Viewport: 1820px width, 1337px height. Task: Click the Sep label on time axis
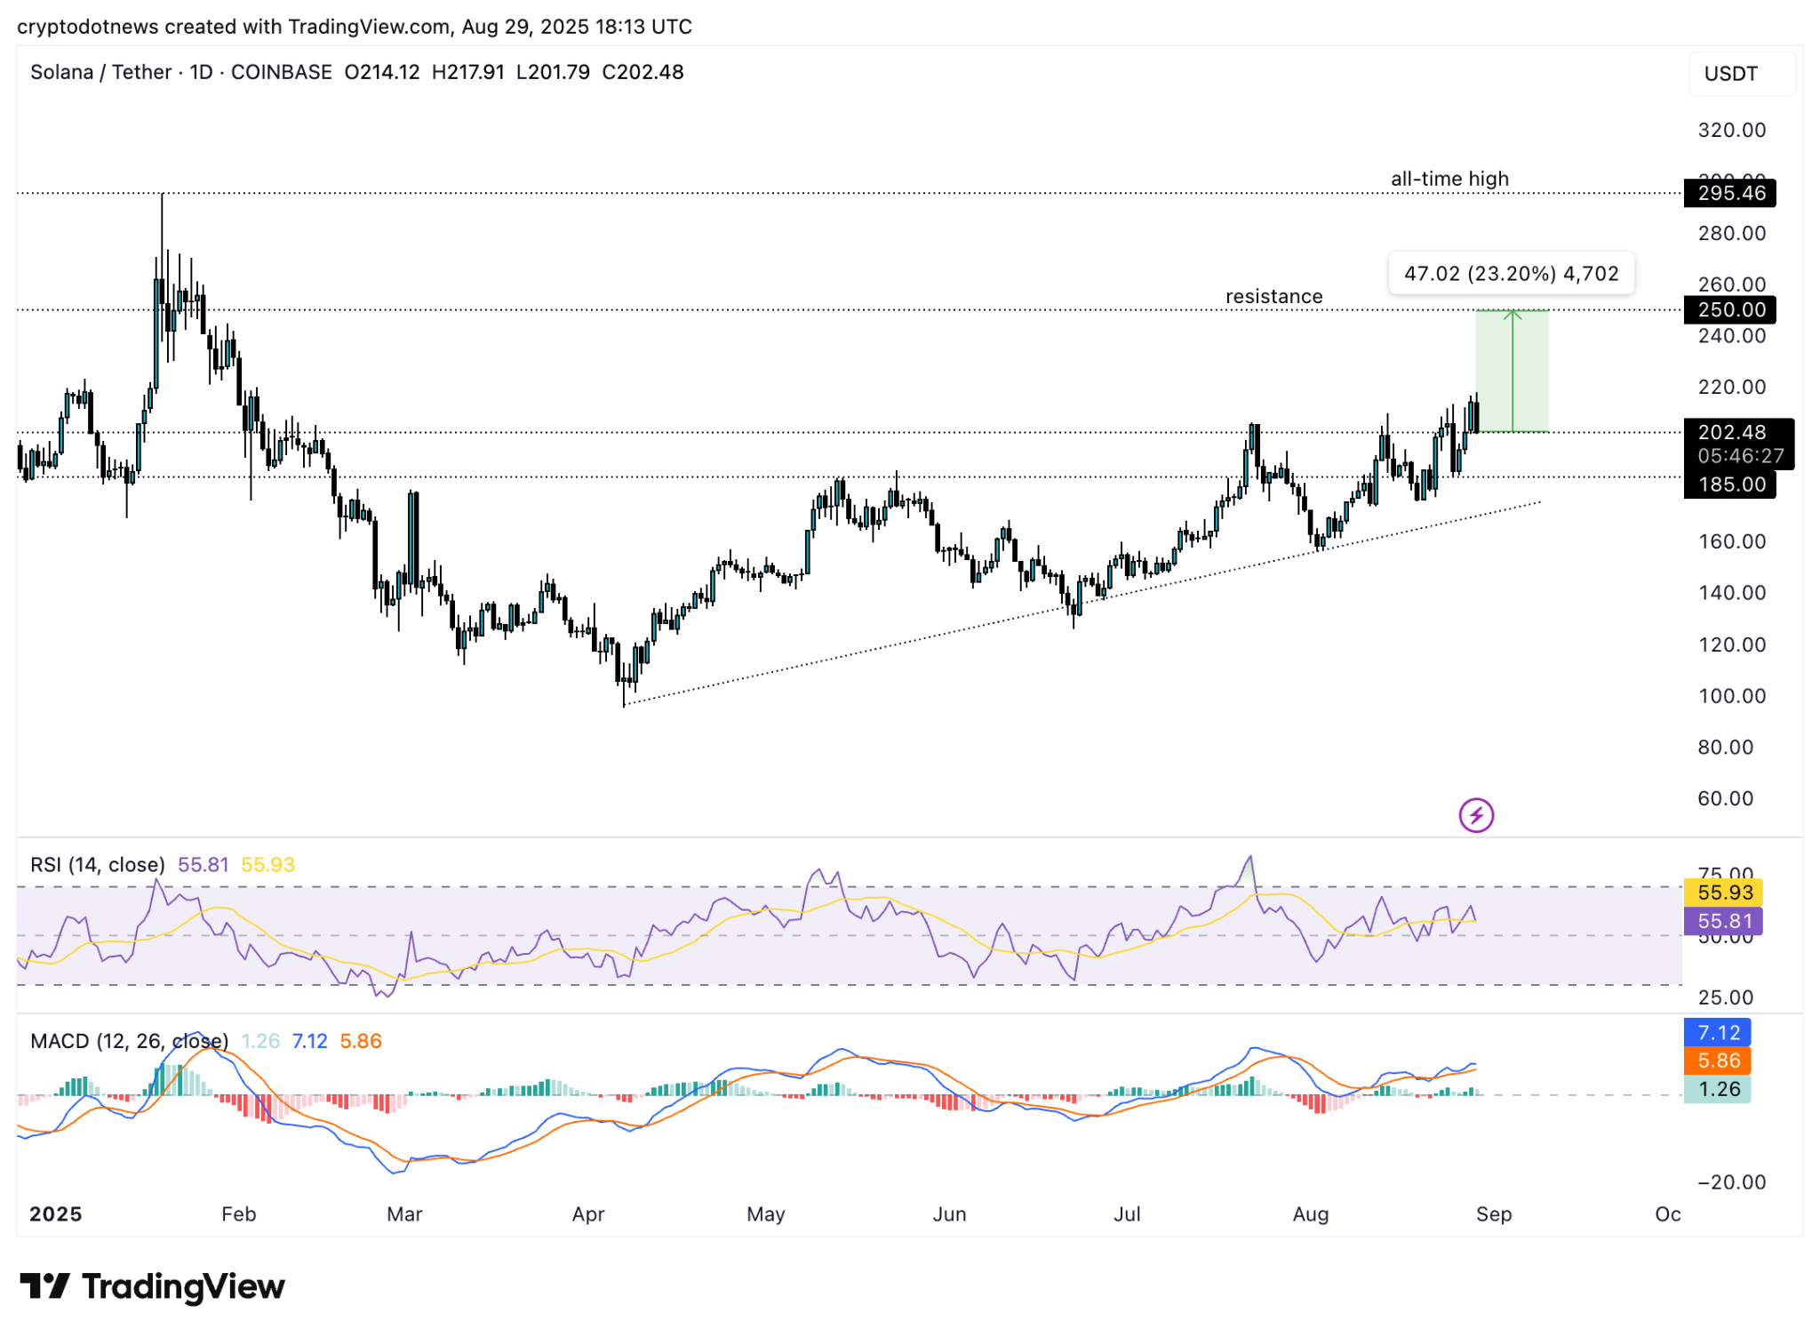[1493, 1213]
